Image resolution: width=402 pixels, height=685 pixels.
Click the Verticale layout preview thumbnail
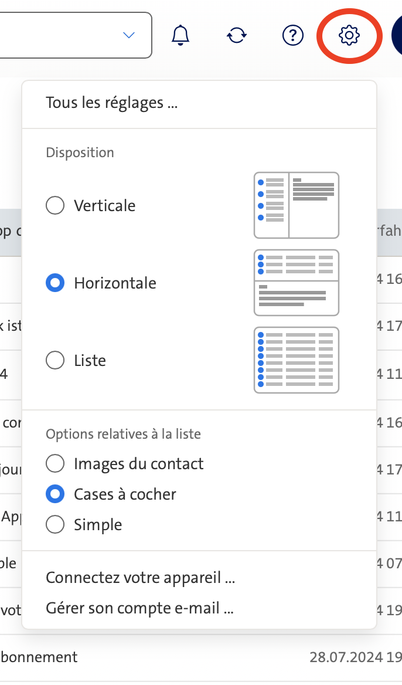[296, 205]
